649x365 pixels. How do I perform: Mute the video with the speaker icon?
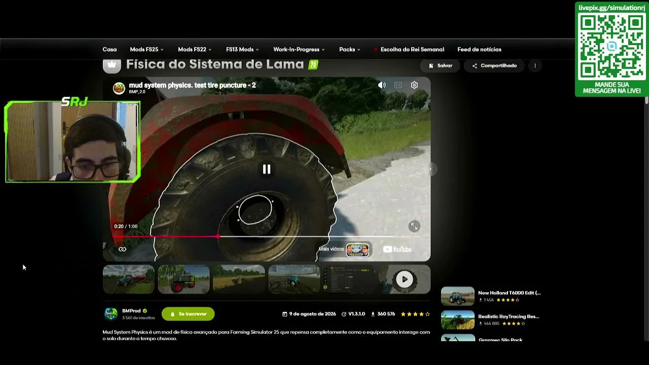382,85
